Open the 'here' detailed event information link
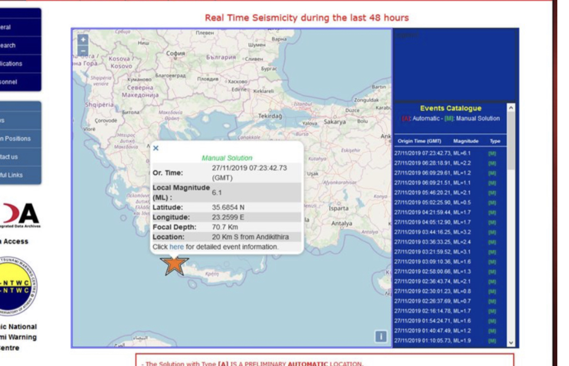 (177, 247)
